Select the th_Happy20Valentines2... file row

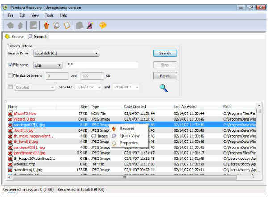point(132,159)
